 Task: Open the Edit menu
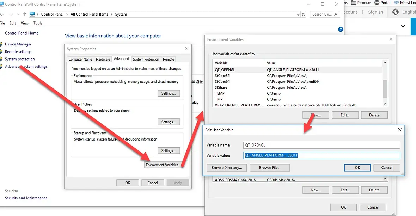[x=12, y=23]
